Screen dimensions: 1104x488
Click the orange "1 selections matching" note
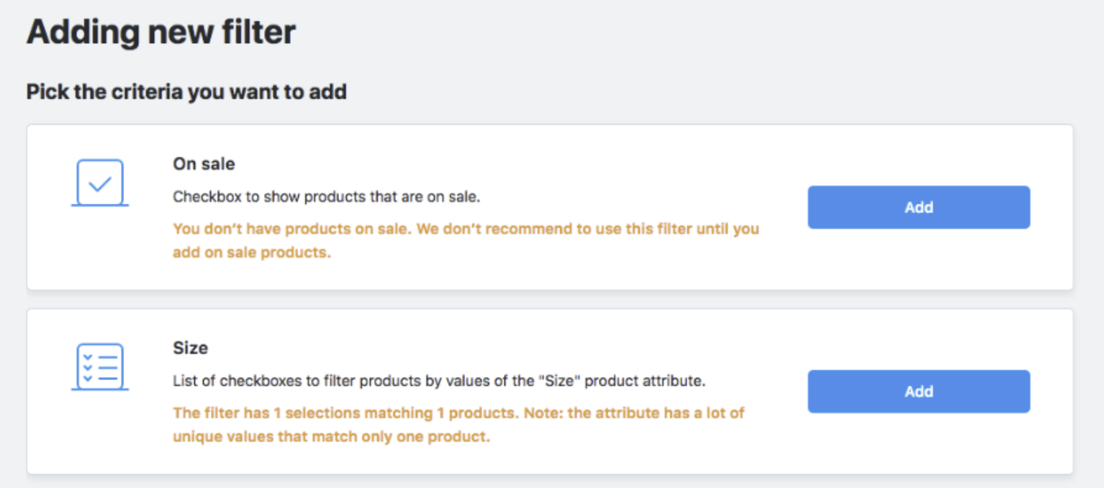(x=458, y=413)
